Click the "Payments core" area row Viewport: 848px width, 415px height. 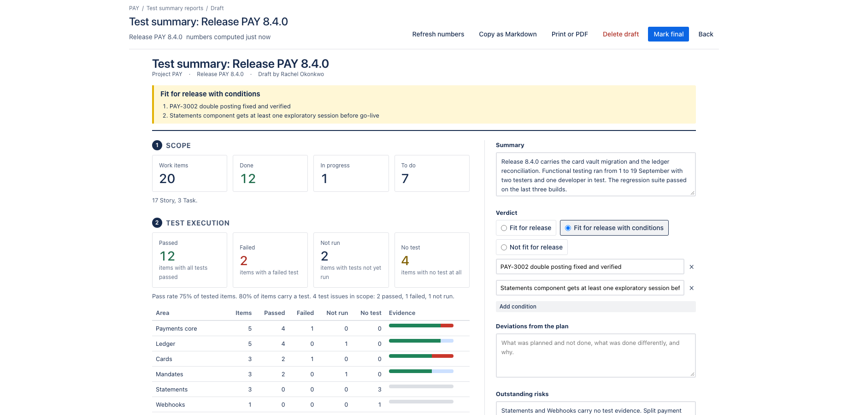[x=311, y=328]
